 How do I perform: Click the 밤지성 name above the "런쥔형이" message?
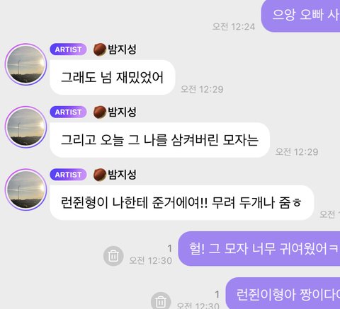(x=122, y=175)
